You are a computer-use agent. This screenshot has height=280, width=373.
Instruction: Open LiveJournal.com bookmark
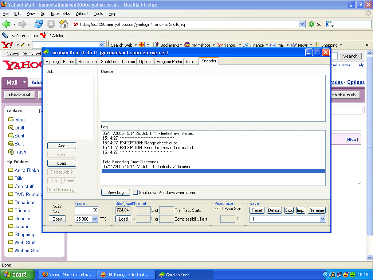(20, 36)
